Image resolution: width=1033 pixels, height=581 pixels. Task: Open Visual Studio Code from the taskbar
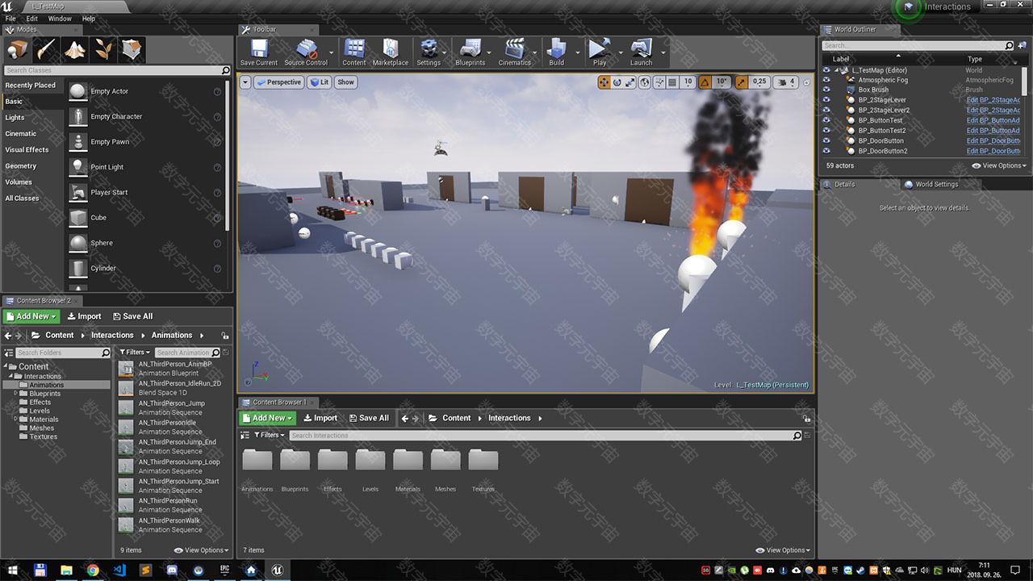pos(119,570)
